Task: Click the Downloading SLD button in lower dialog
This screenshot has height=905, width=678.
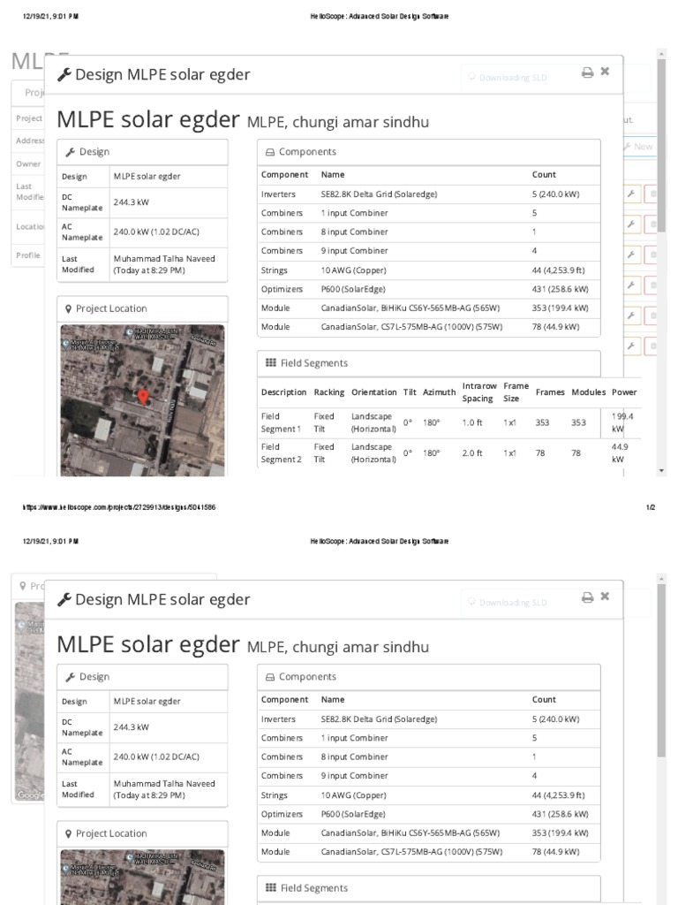Action: (x=507, y=603)
